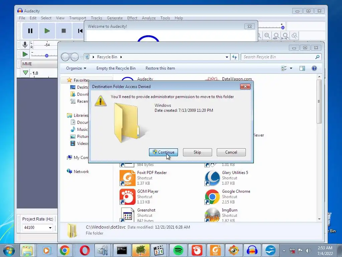342x257 pixels.
Task: Click Skip in the Access Denied dialog
Action: click(x=197, y=152)
